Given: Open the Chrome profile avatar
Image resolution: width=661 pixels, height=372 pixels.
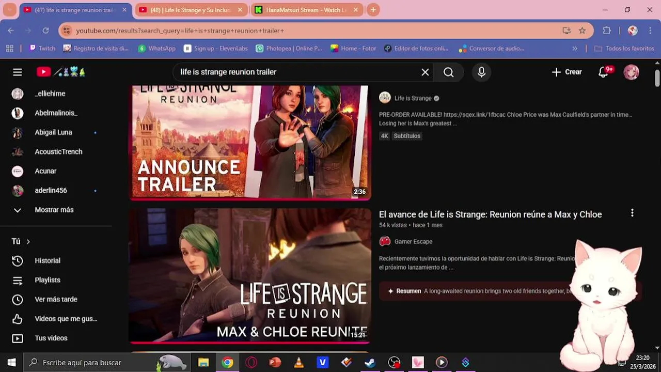Looking at the screenshot, I should tap(633, 30).
